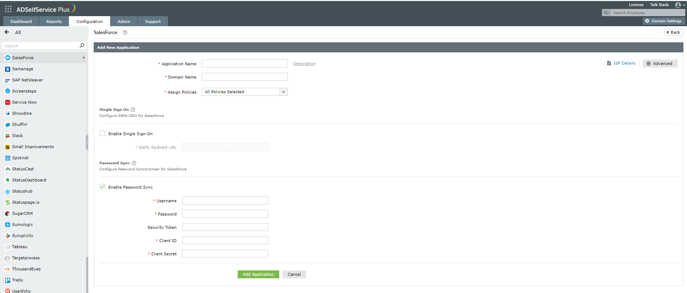The height and width of the screenshot is (293, 687).
Task: Click the Spotinst app icon
Action: pos(8,158)
